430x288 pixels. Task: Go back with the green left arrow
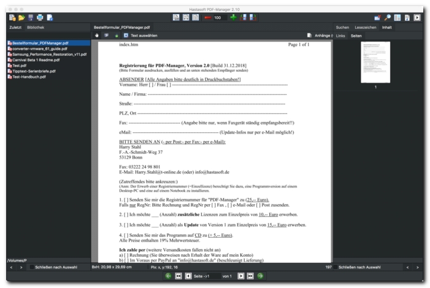[168, 276]
